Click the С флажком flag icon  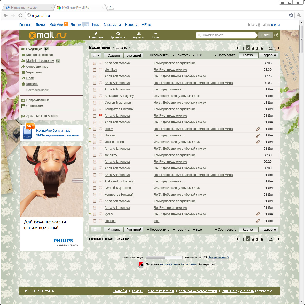[x=23, y=106]
